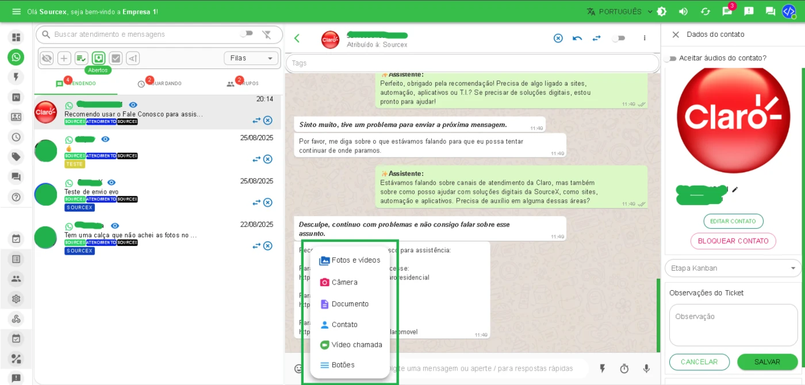Image resolution: width=805 pixels, height=385 pixels.
Task: Click eye icon on 'Teste de envio evo' ticket
Action: point(112,182)
